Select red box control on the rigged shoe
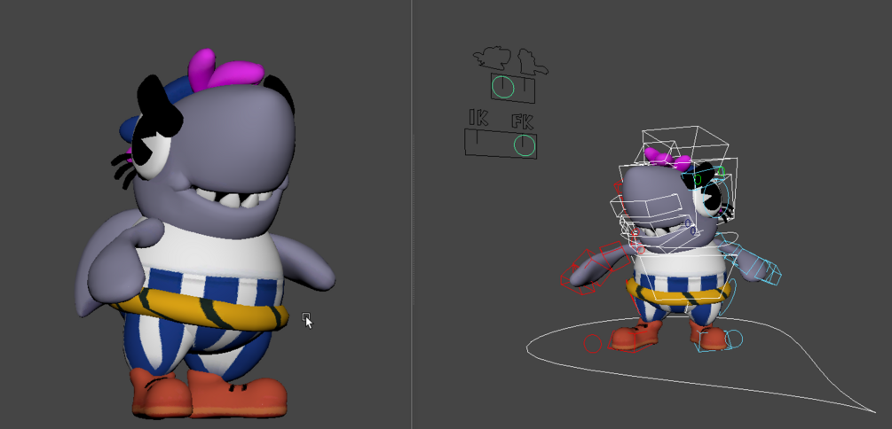 pyautogui.click(x=628, y=339)
